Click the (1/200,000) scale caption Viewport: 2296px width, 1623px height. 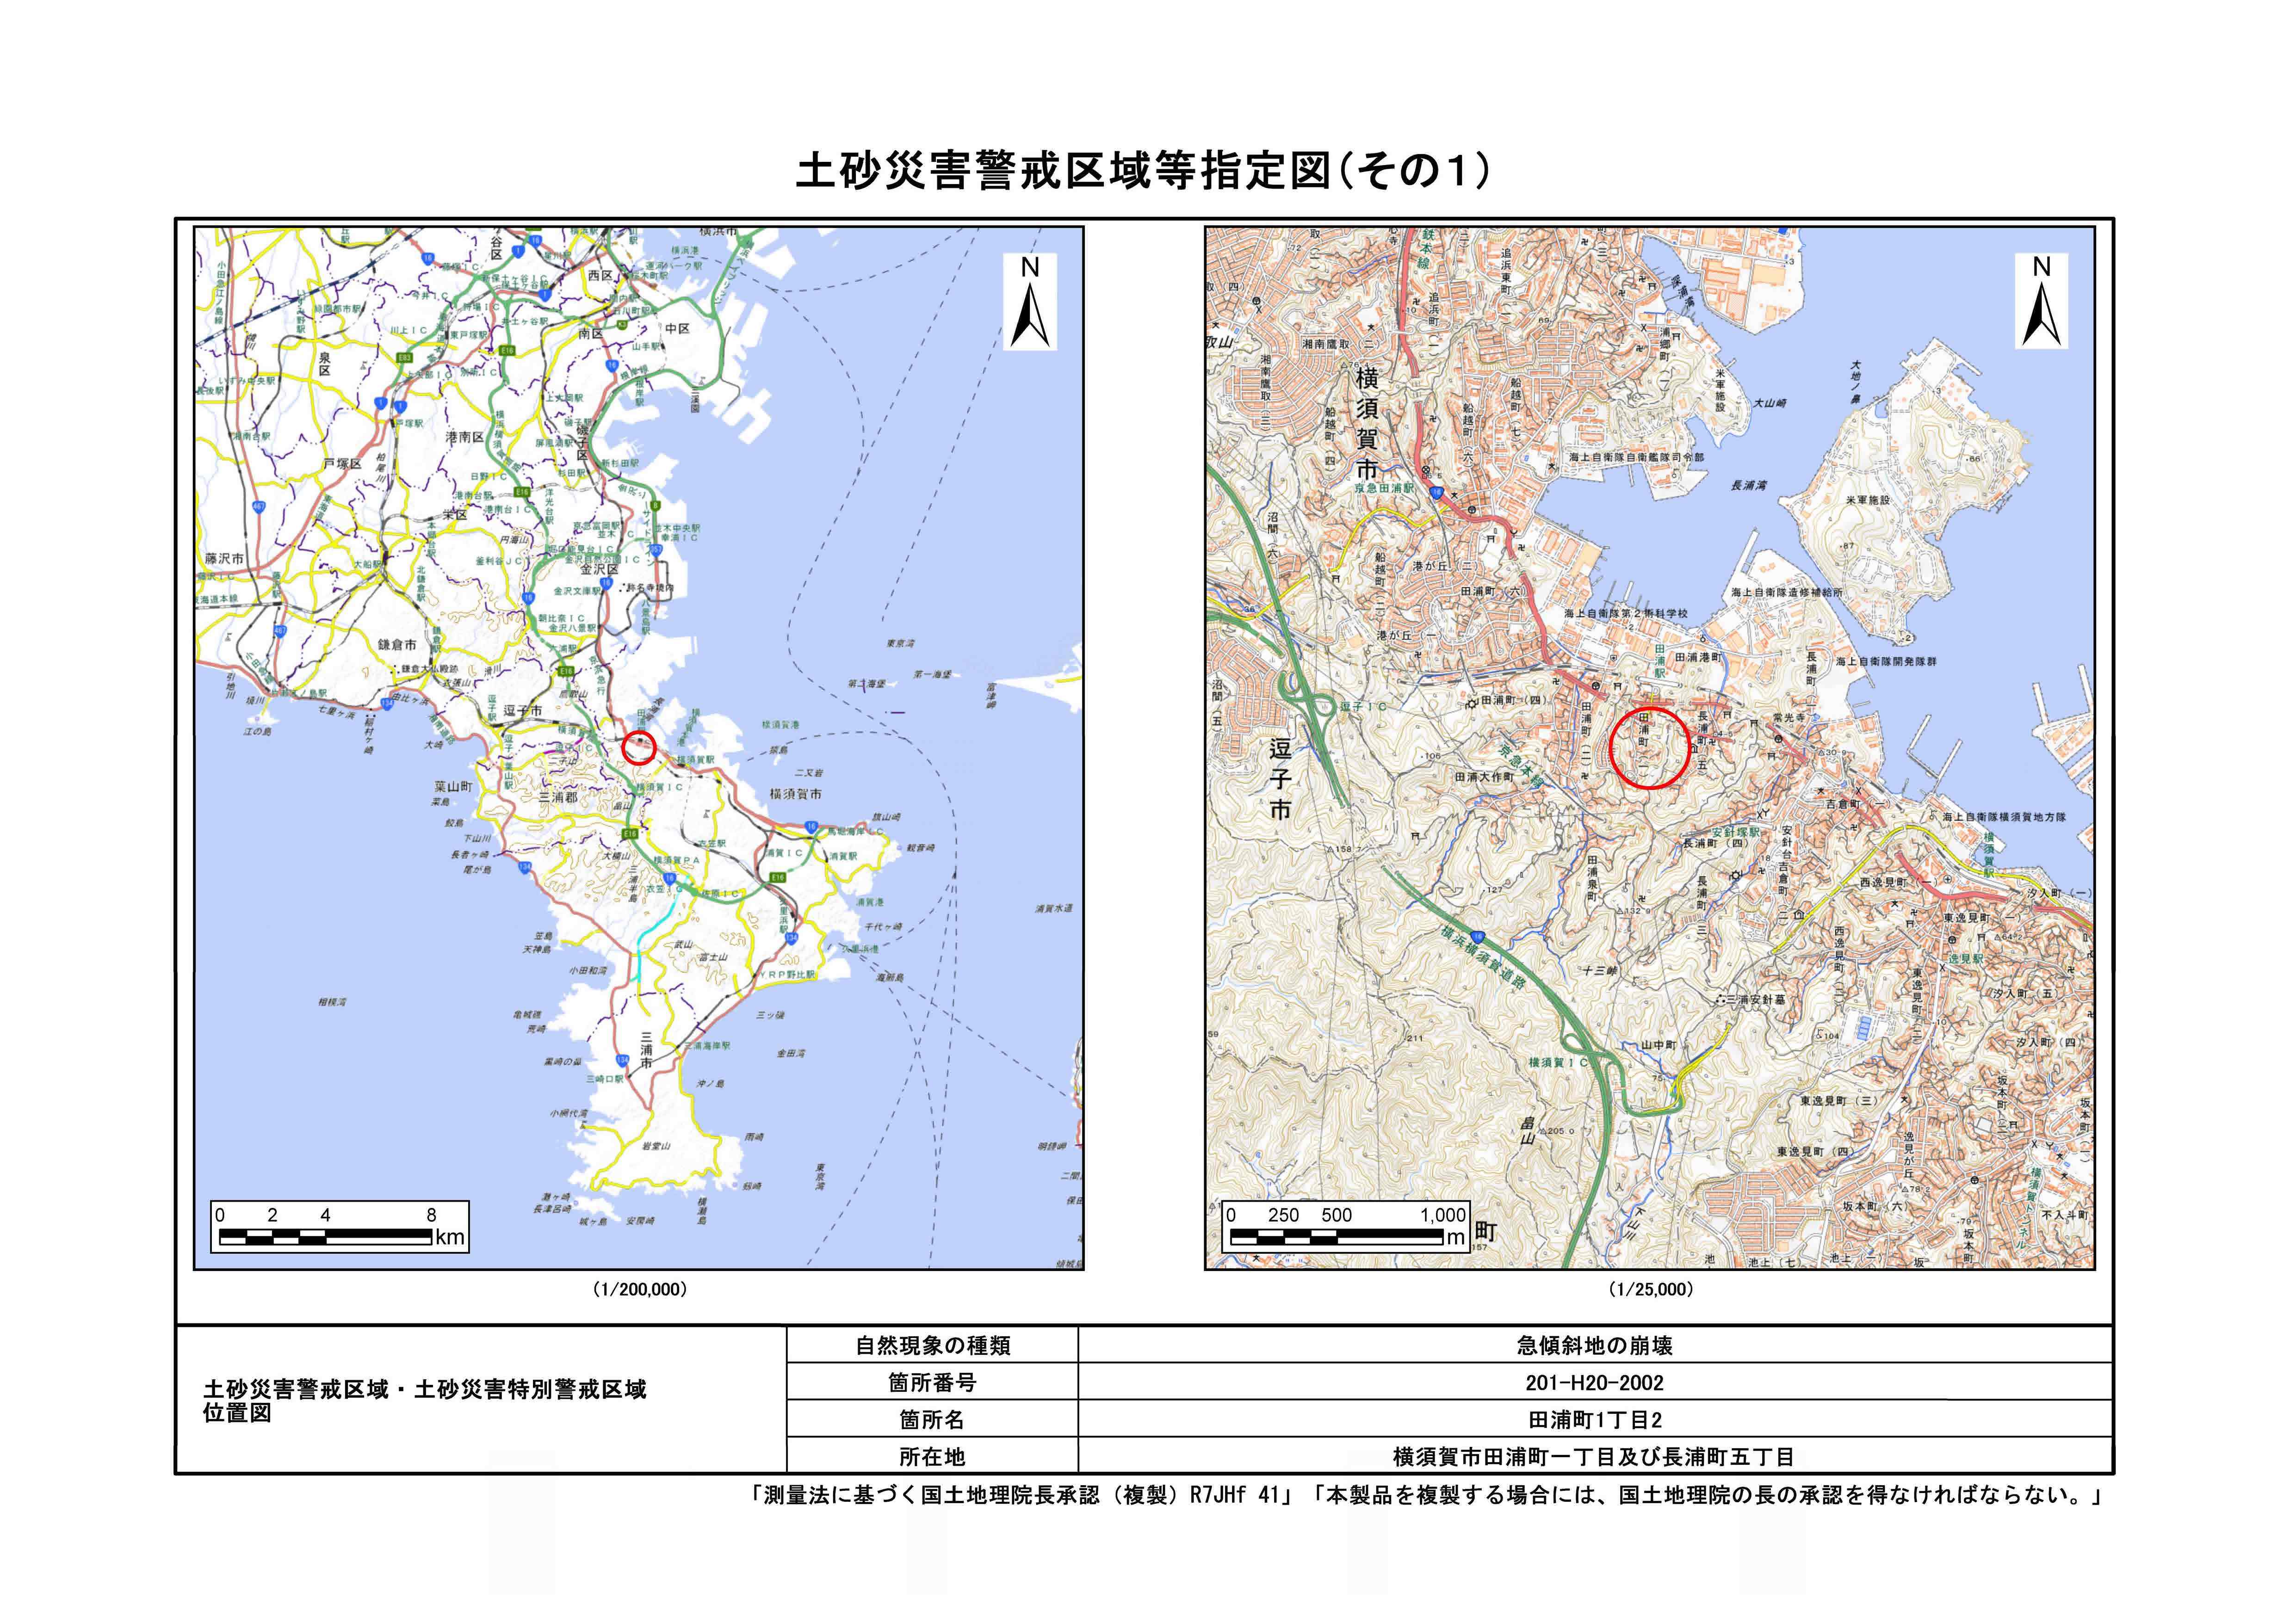640,1290
